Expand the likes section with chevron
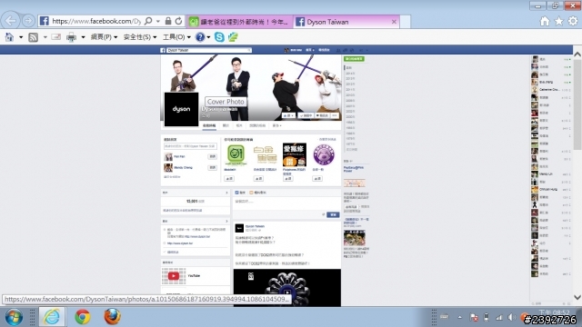The image size is (582, 327). [x=226, y=193]
